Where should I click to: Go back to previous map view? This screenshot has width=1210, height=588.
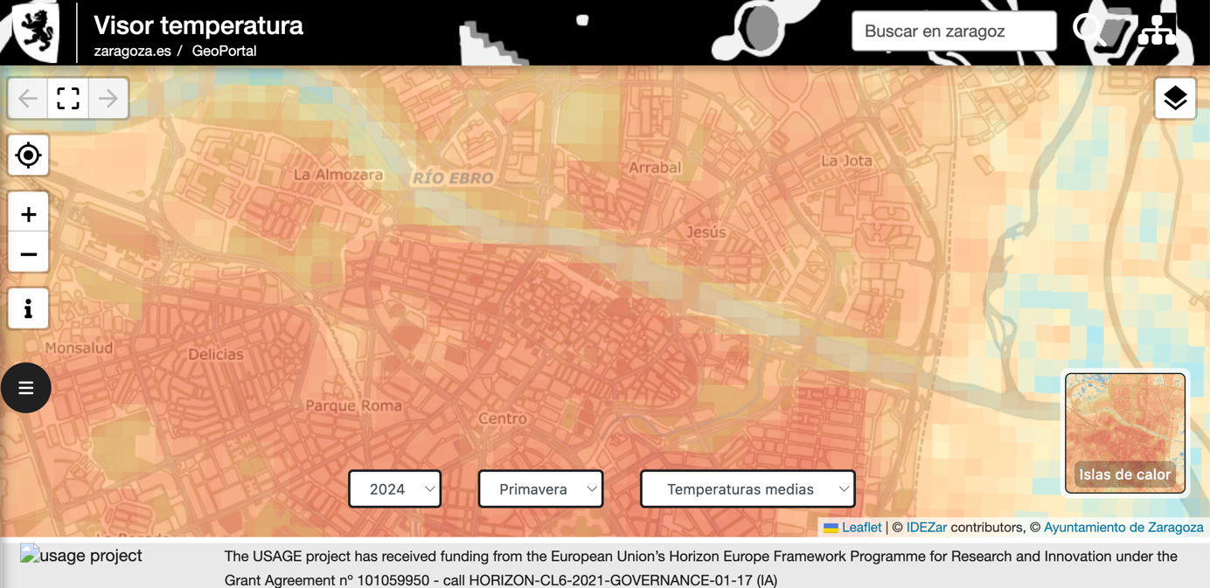pos(28,99)
